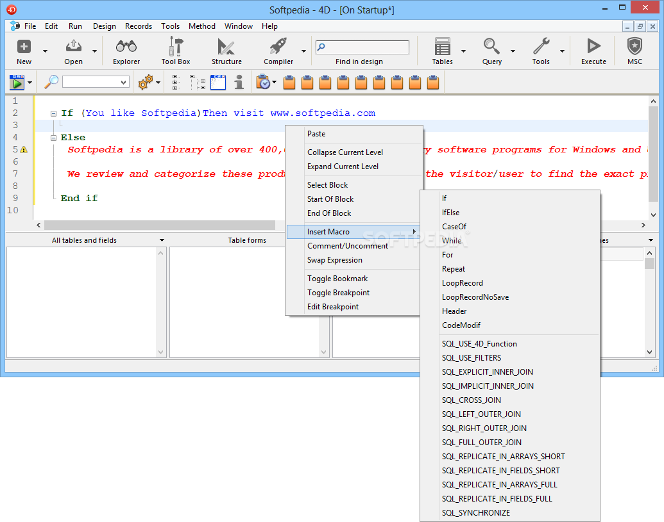Select Collapse Current Level
The width and height of the screenshot is (664, 522).
pyautogui.click(x=354, y=152)
